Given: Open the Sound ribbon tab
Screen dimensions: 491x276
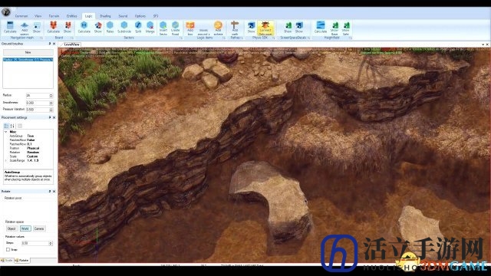Looking at the screenshot, I should [123, 16].
